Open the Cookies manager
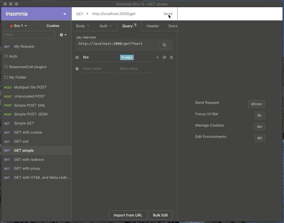The width and height of the screenshot is (284, 223). click(53, 26)
